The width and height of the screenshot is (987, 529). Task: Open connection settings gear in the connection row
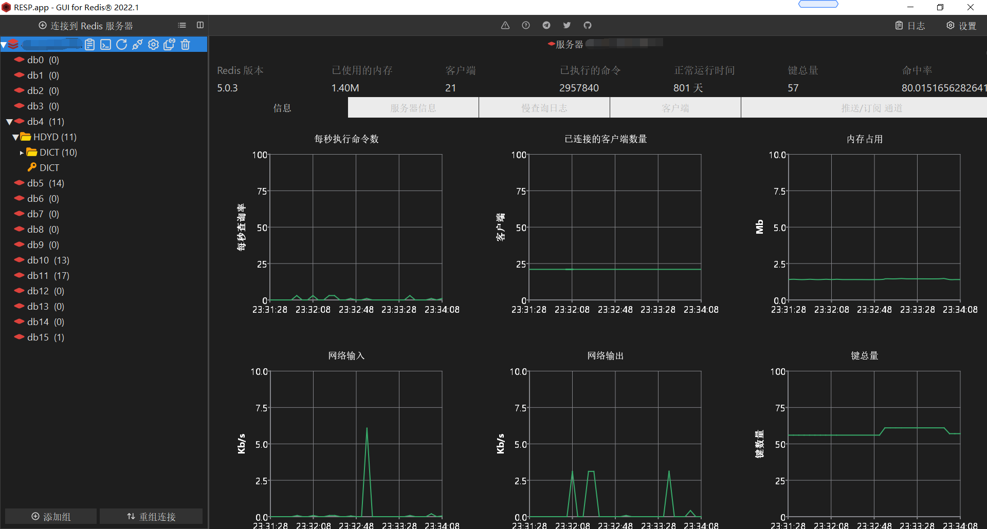point(153,45)
